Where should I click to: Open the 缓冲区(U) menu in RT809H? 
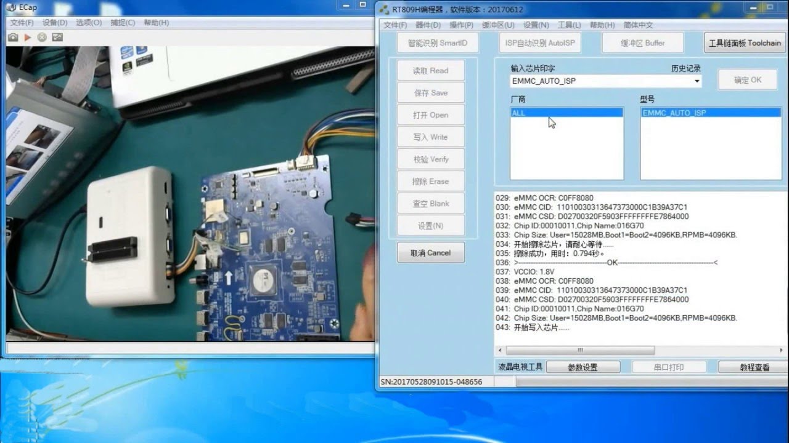[498, 25]
